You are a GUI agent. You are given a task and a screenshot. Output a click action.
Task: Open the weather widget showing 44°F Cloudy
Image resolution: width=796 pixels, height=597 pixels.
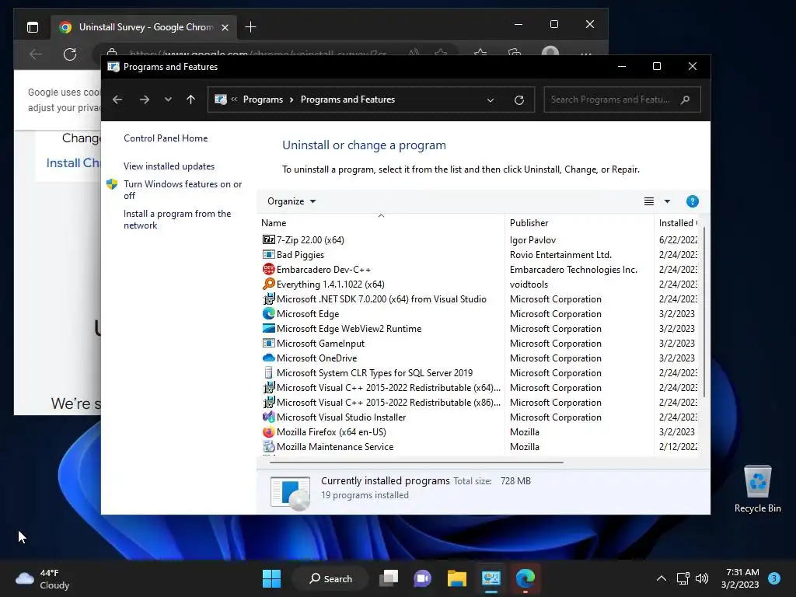pyautogui.click(x=43, y=578)
